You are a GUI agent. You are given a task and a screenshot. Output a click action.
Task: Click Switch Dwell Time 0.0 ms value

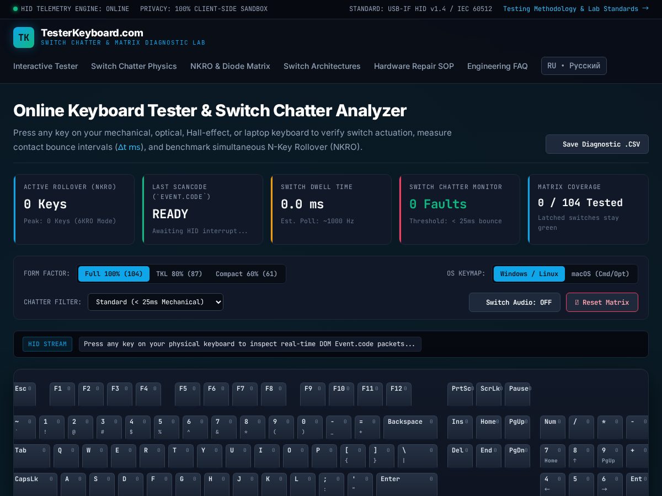(302, 204)
